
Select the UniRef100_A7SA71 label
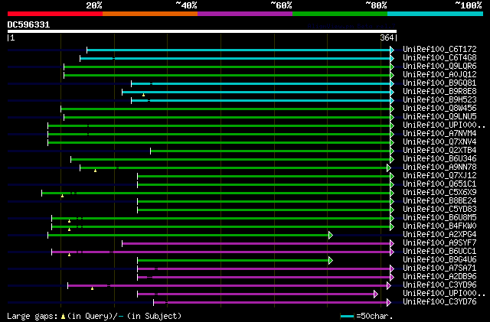coord(439,268)
